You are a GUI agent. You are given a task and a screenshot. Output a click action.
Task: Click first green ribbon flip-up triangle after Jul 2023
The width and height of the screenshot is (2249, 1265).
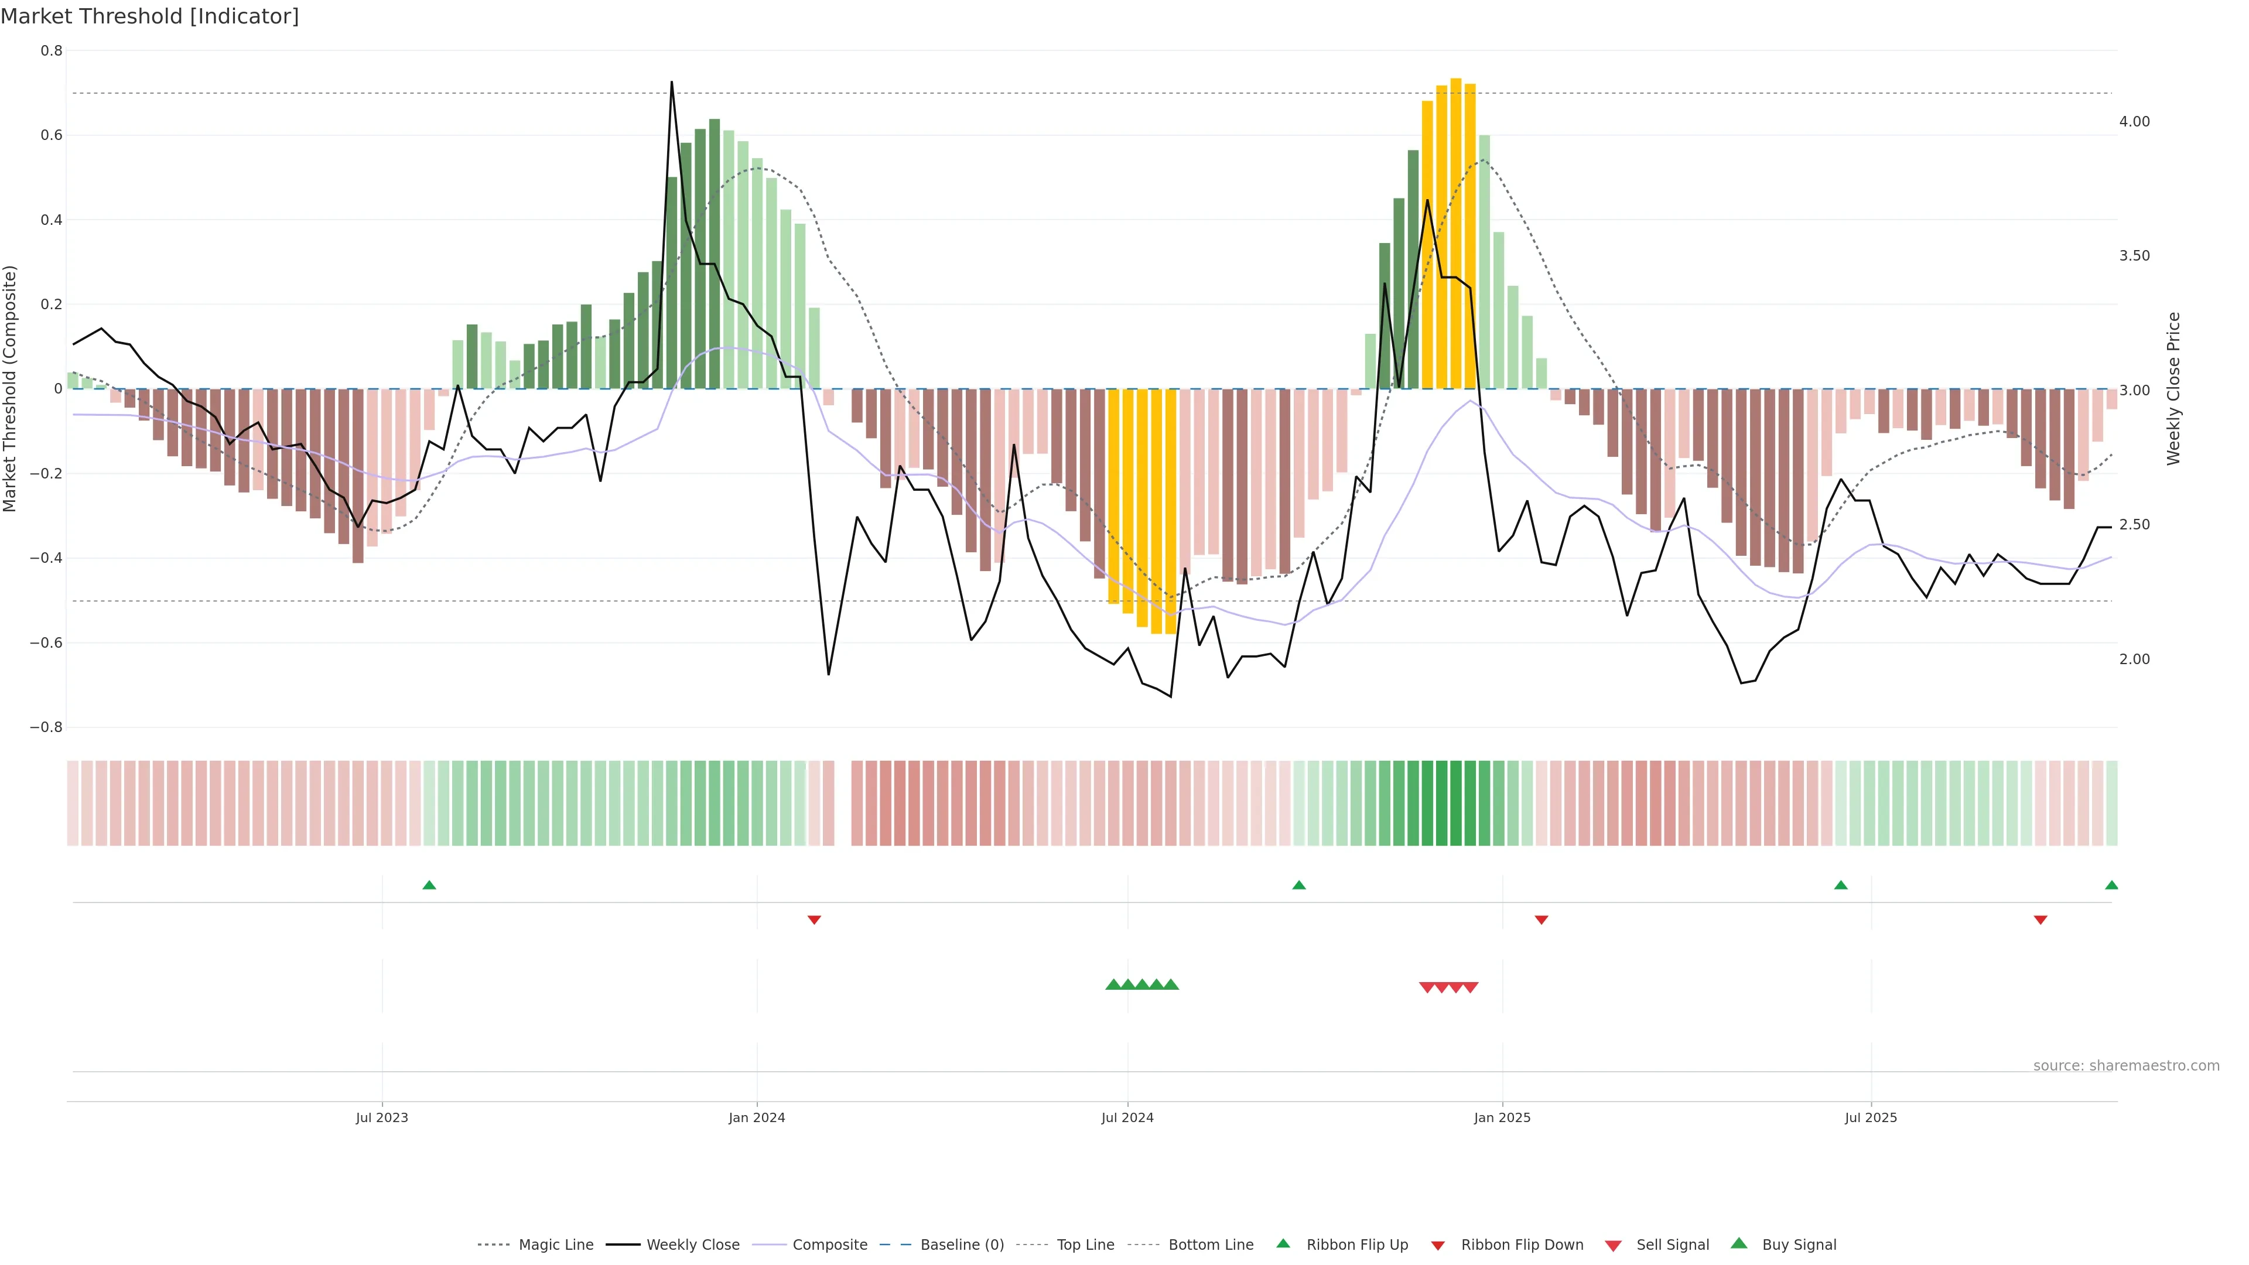(x=429, y=885)
